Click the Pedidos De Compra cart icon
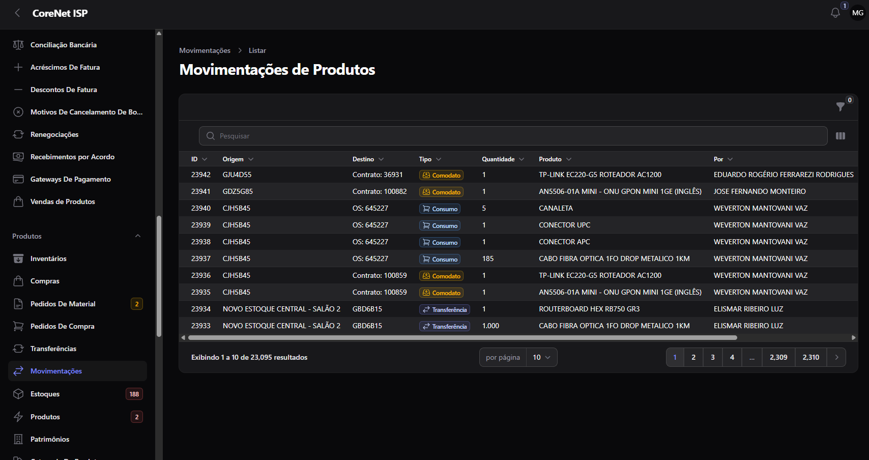 [18, 326]
